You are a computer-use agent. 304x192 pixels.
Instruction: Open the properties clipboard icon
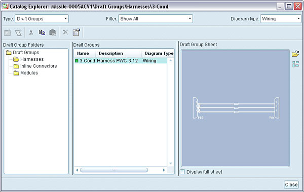[x=77, y=32]
